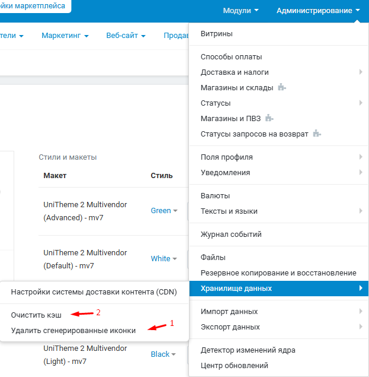Click Детектор изменений ядра entry
The height and width of the screenshot is (377, 369).
click(248, 350)
